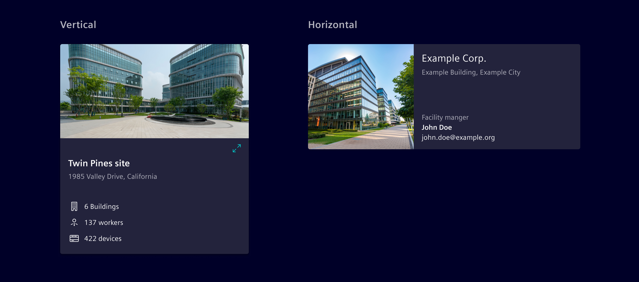Image resolution: width=639 pixels, height=282 pixels.
Task: Click the Horizontal section heading
Action: pos(333,25)
